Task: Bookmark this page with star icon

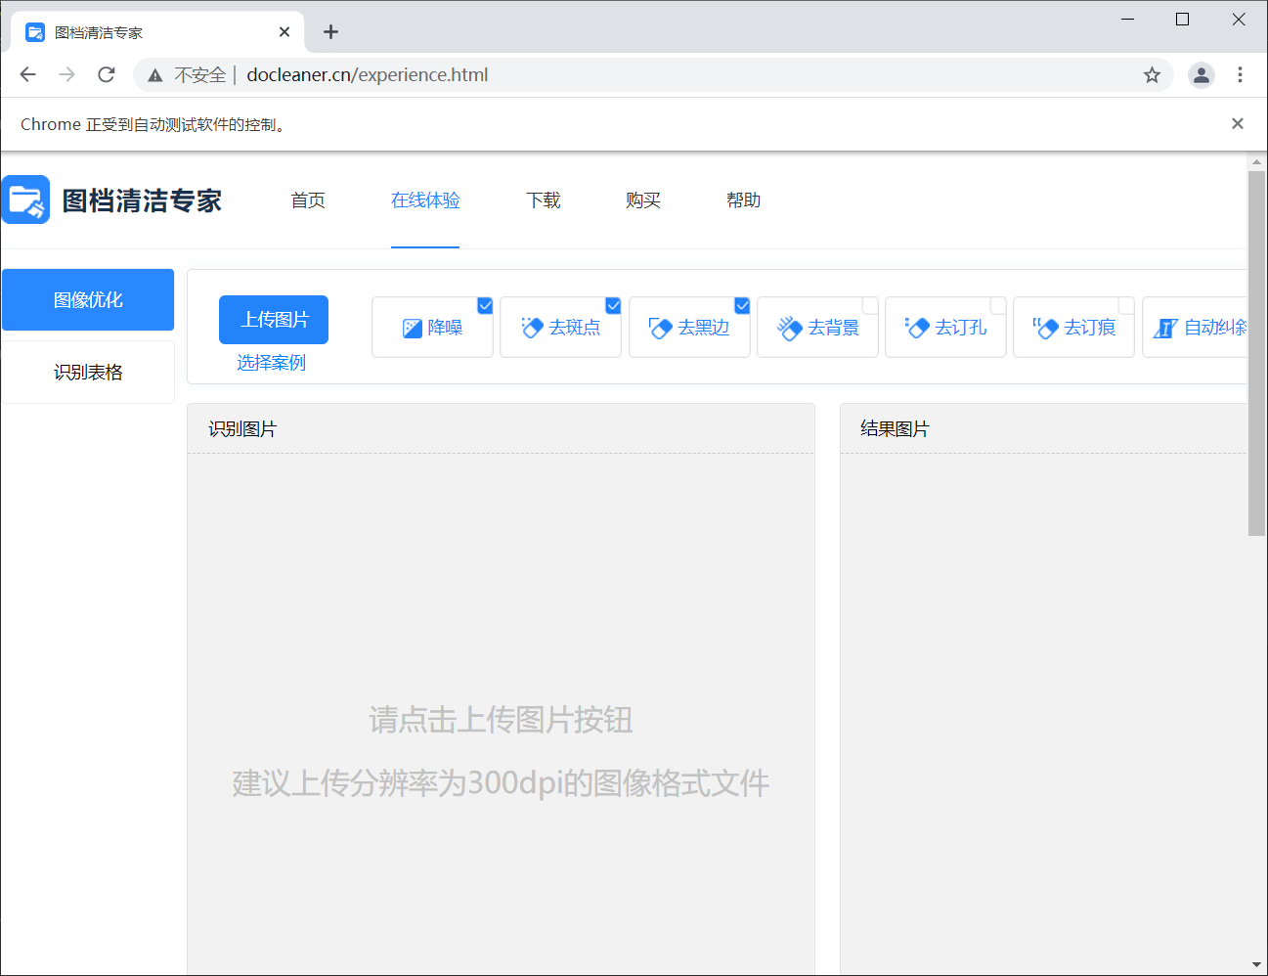Action: point(1152,75)
